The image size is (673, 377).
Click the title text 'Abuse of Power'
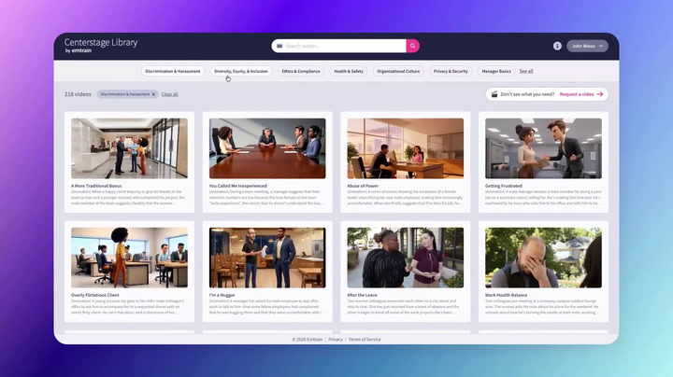tap(363, 186)
